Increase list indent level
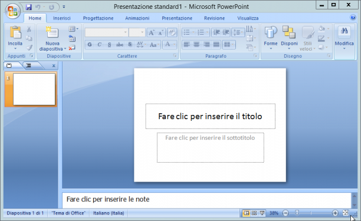This screenshot has width=361, height=221. (x=226, y=32)
